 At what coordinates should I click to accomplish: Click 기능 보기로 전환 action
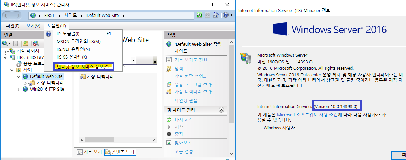[x=191, y=60]
